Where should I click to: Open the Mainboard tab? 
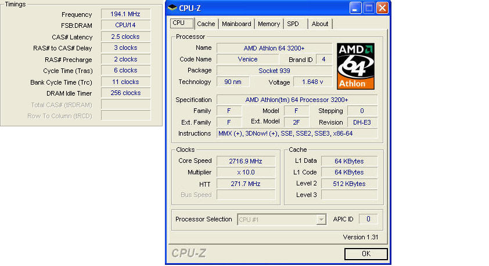pos(236,24)
